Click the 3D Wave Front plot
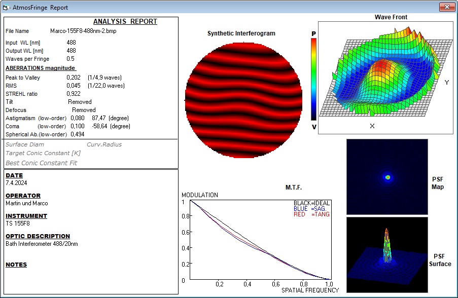 tap(385, 78)
